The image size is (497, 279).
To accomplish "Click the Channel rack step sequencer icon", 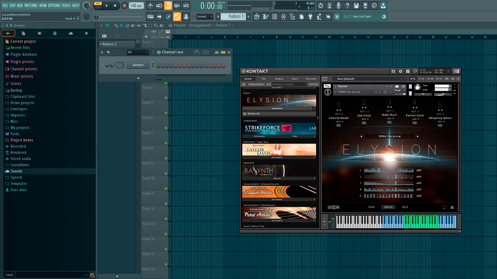I will [223, 52].
